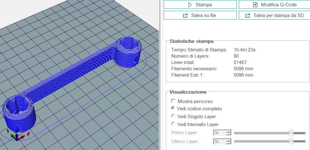Click inside the Ultimo Layer number field

219,142
